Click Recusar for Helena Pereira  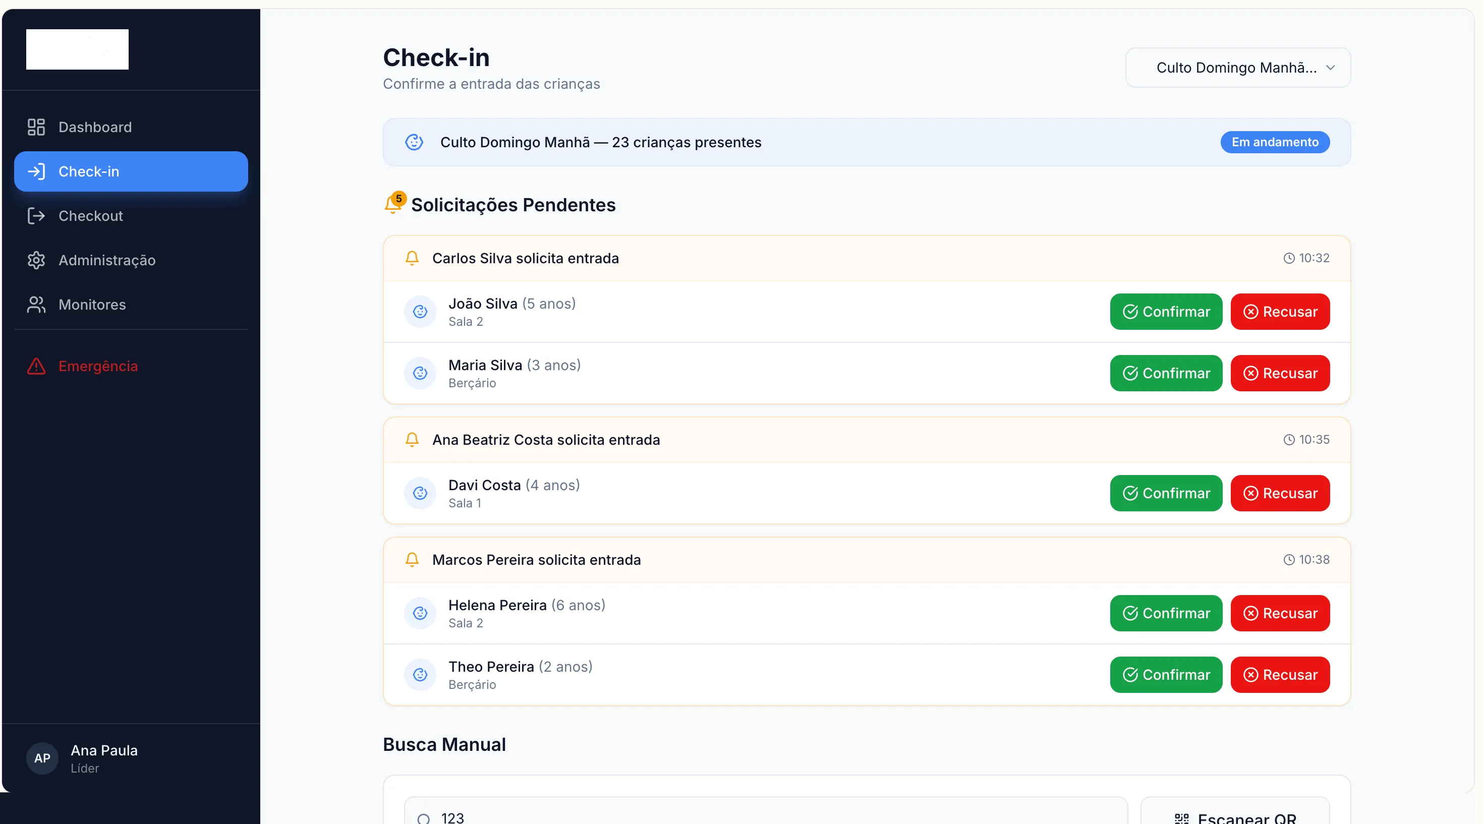[x=1280, y=613]
